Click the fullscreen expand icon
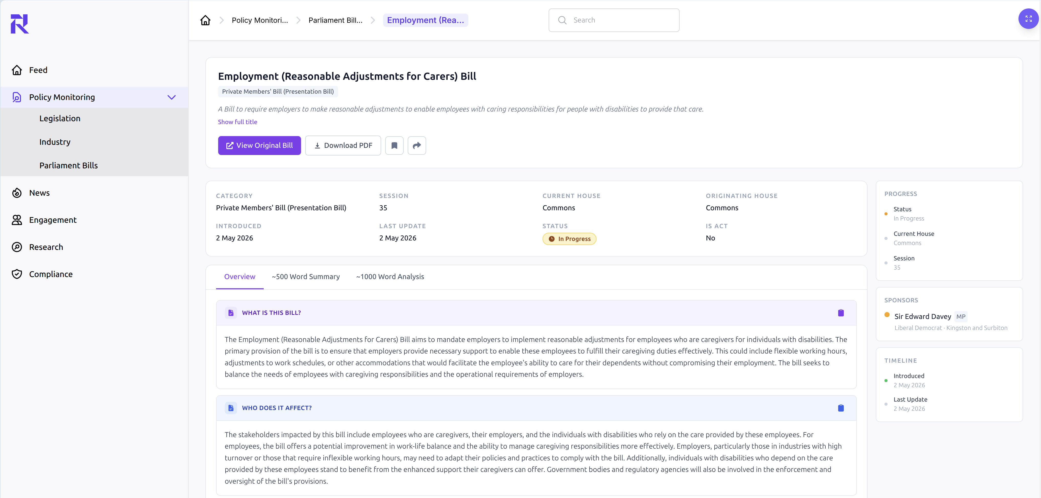This screenshot has height=498, width=1041. (x=1028, y=19)
